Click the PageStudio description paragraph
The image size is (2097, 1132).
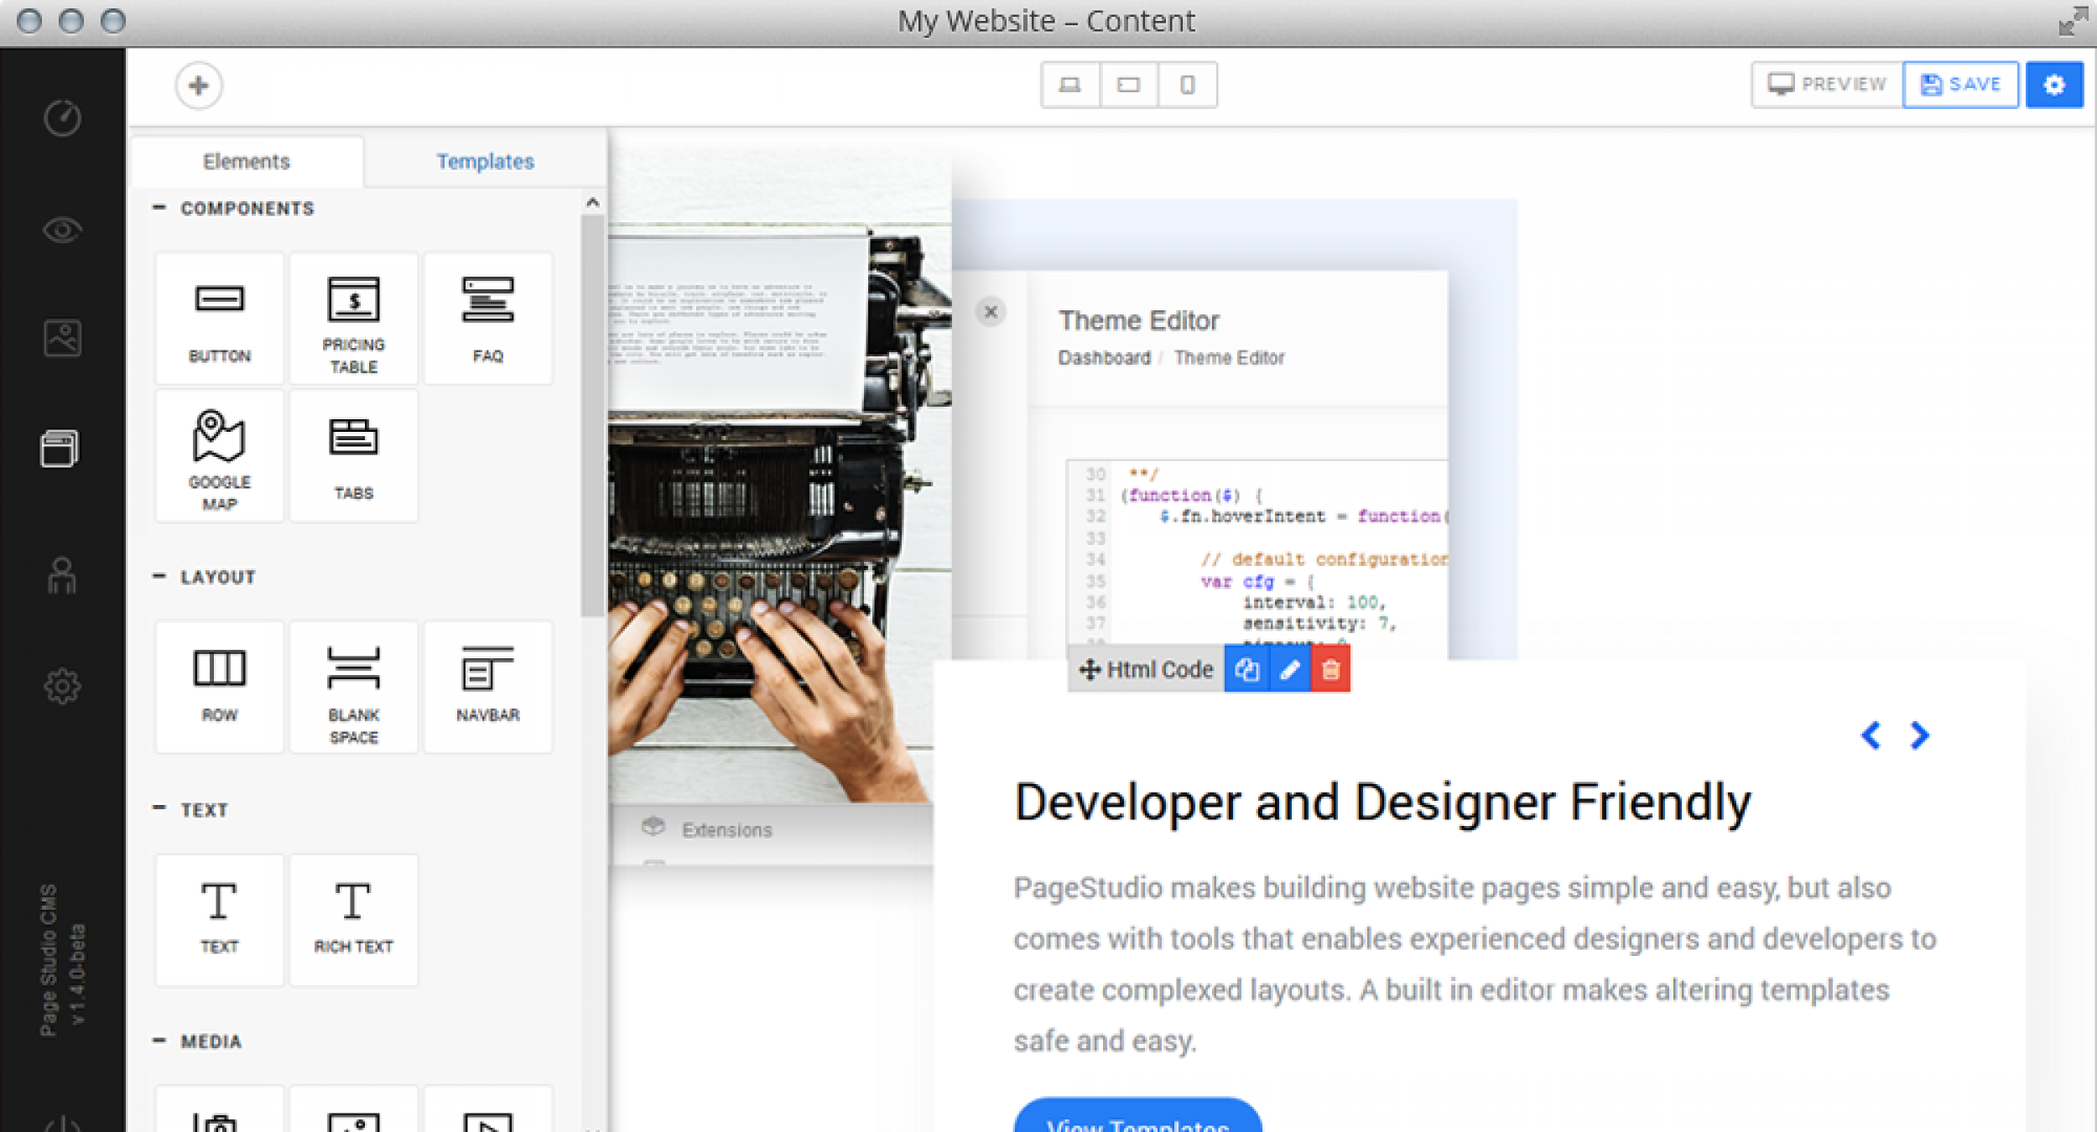pyautogui.click(x=1475, y=964)
